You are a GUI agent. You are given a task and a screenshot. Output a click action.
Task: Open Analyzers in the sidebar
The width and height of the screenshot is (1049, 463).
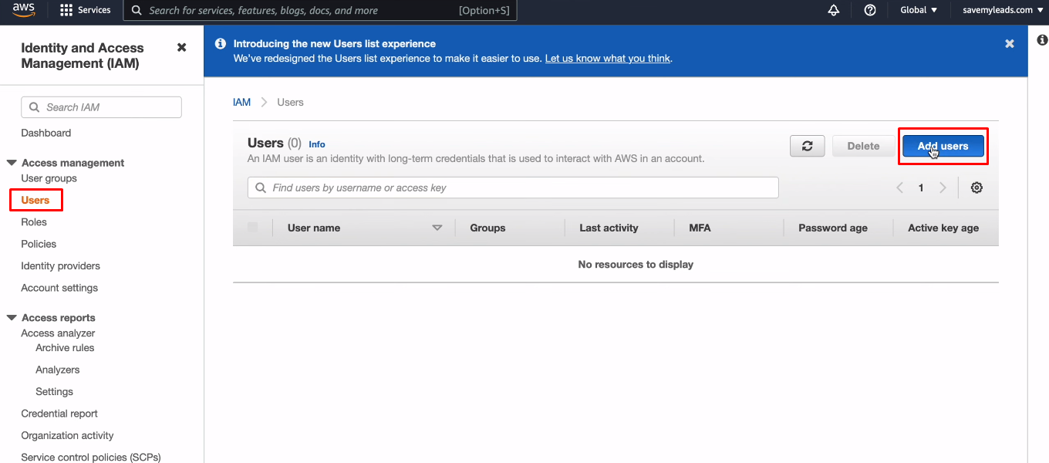tap(58, 370)
